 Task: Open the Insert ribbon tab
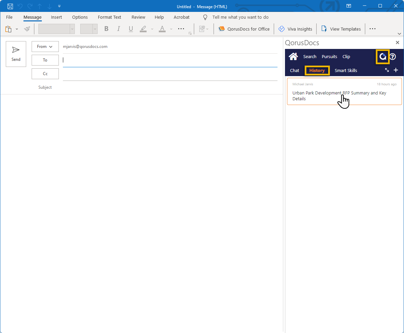(x=56, y=17)
